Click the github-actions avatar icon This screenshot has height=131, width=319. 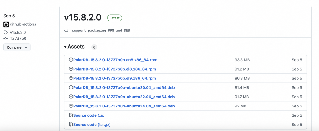coord(6,24)
